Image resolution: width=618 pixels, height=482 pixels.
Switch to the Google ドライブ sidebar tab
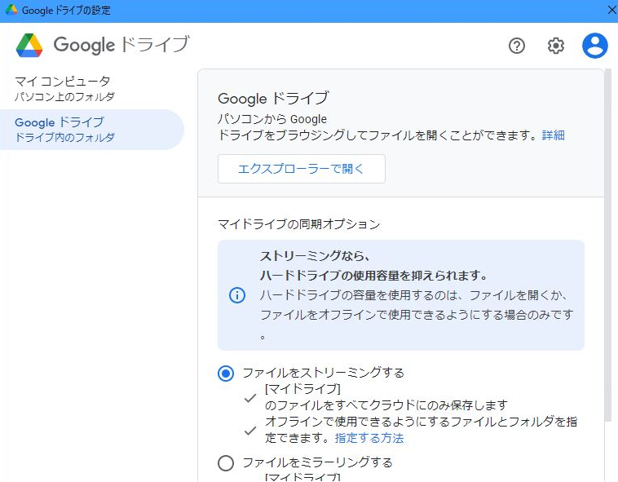click(64, 130)
